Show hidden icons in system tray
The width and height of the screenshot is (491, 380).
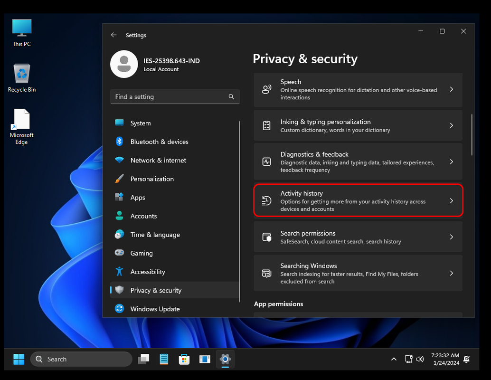tap(394, 359)
